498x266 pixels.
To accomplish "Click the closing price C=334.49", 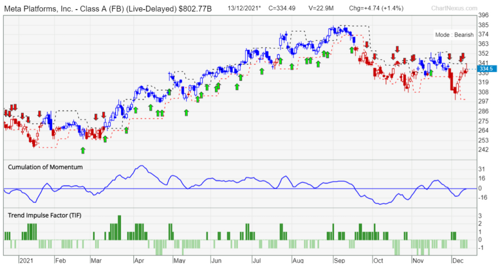I will [x=282, y=8].
